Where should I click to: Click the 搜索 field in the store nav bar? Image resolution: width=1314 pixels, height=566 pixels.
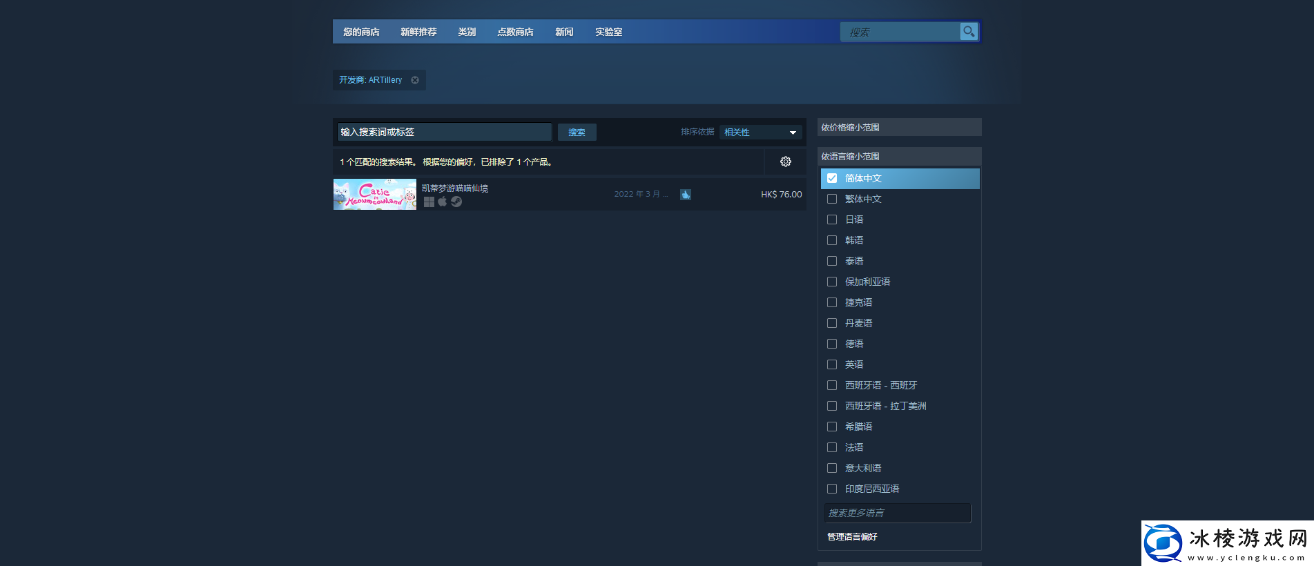click(x=900, y=32)
